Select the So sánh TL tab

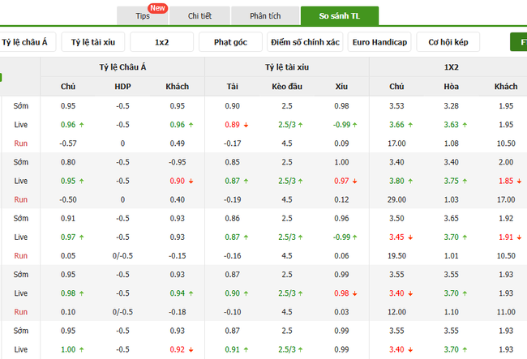339,16
